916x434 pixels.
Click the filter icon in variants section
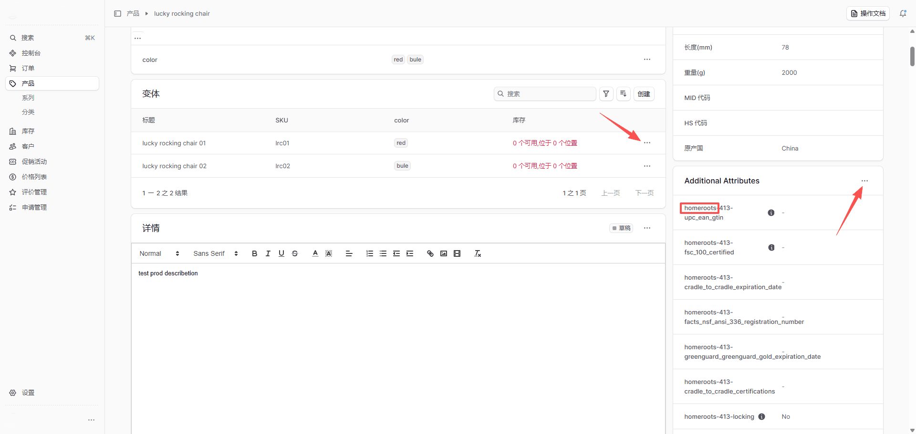(606, 94)
